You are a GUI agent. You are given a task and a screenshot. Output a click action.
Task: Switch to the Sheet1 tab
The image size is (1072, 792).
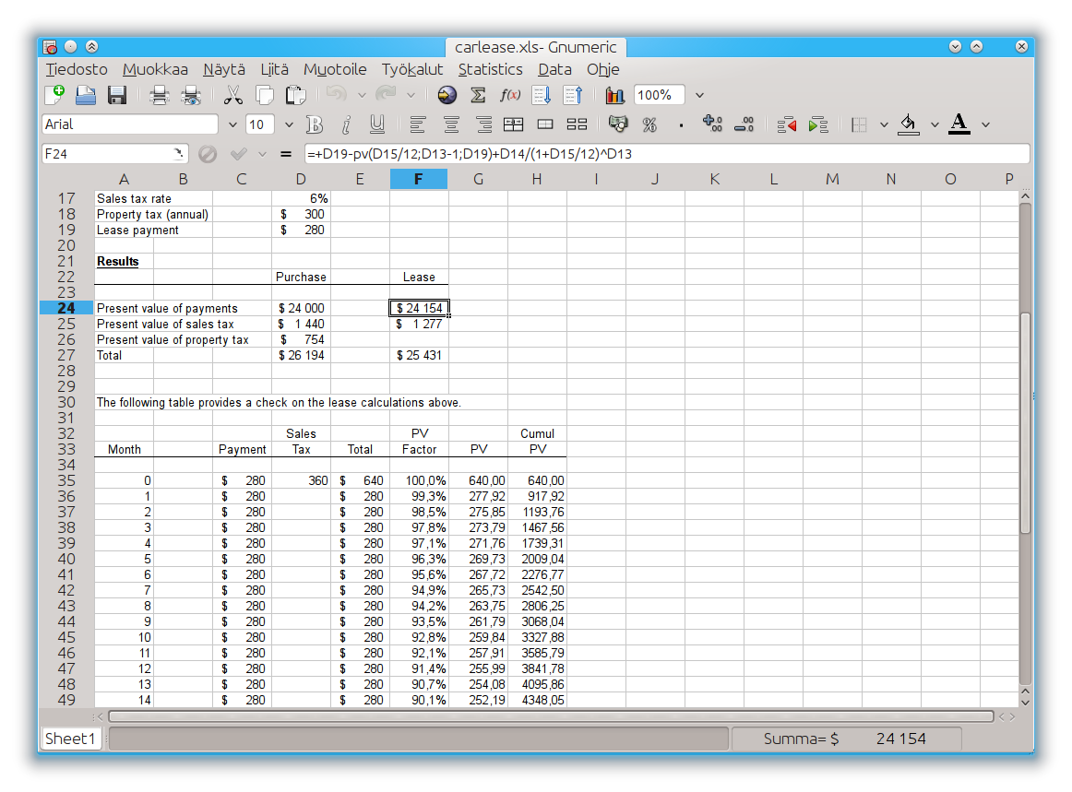(70, 739)
